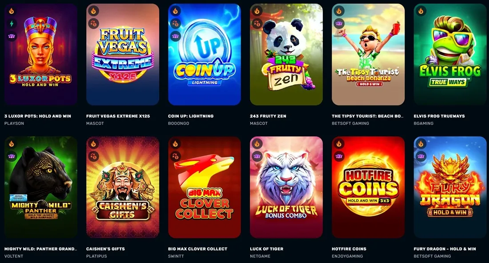The width and height of the screenshot is (489, 263).
Task: Click the coin-refresh badge on Fruit Vegas Extreme
Action: tap(93, 24)
